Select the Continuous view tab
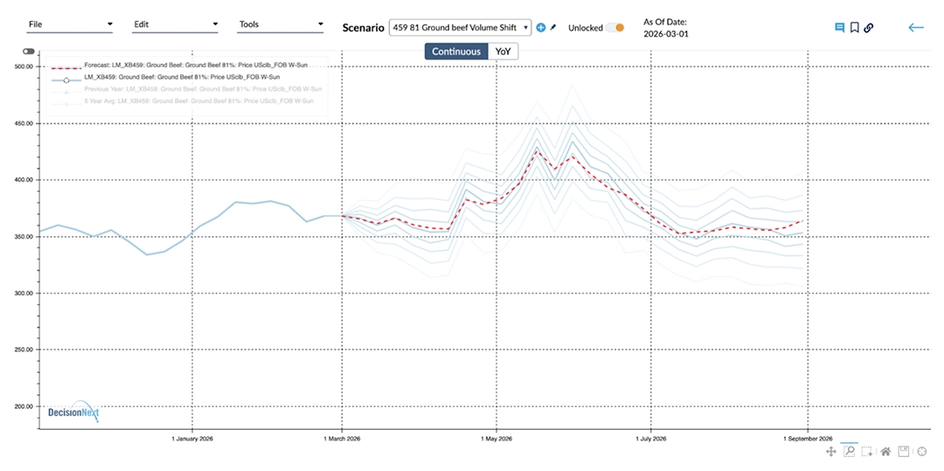Image resolution: width=944 pixels, height=471 pixels. [x=455, y=52]
